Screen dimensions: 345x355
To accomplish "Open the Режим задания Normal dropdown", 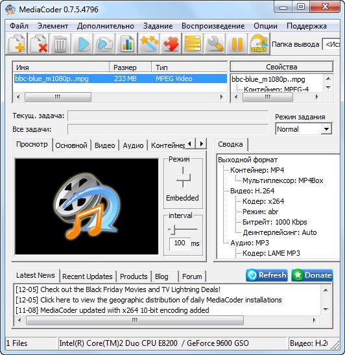I will click(303, 129).
